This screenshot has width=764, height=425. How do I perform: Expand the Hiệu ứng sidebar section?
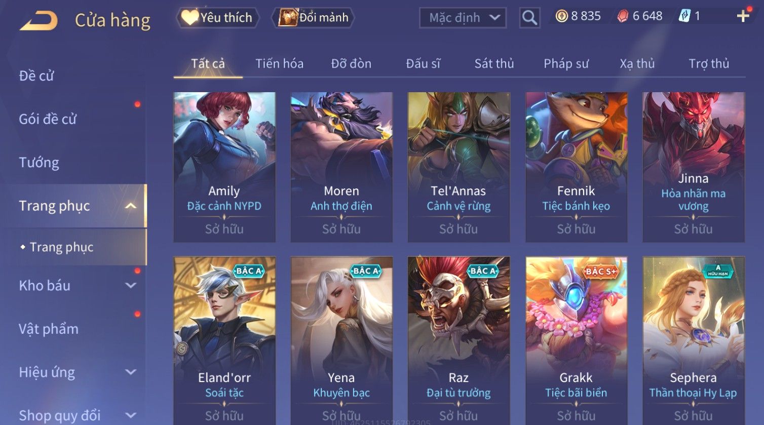pyautogui.click(x=131, y=372)
